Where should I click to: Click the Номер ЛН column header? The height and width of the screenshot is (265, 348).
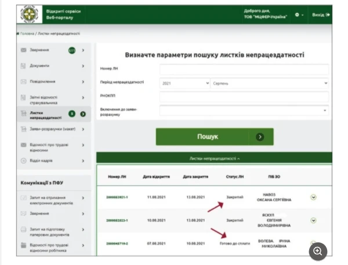117,177
